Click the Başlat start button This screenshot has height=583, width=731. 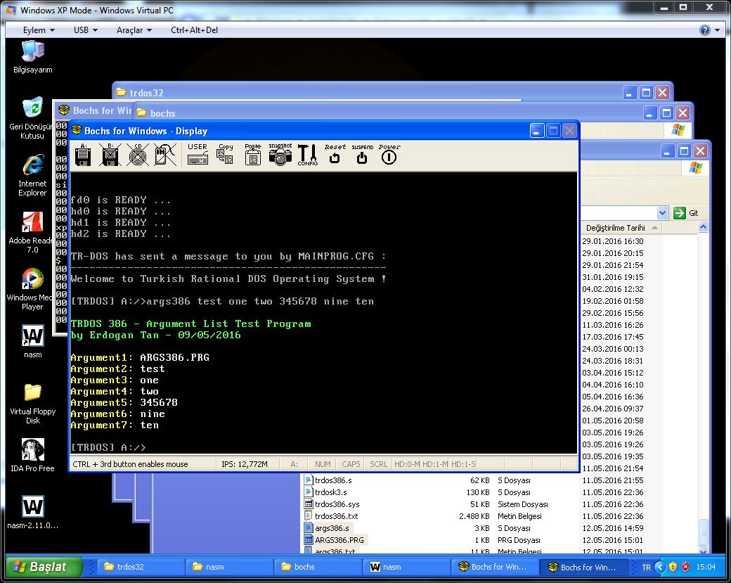coord(42,567)
